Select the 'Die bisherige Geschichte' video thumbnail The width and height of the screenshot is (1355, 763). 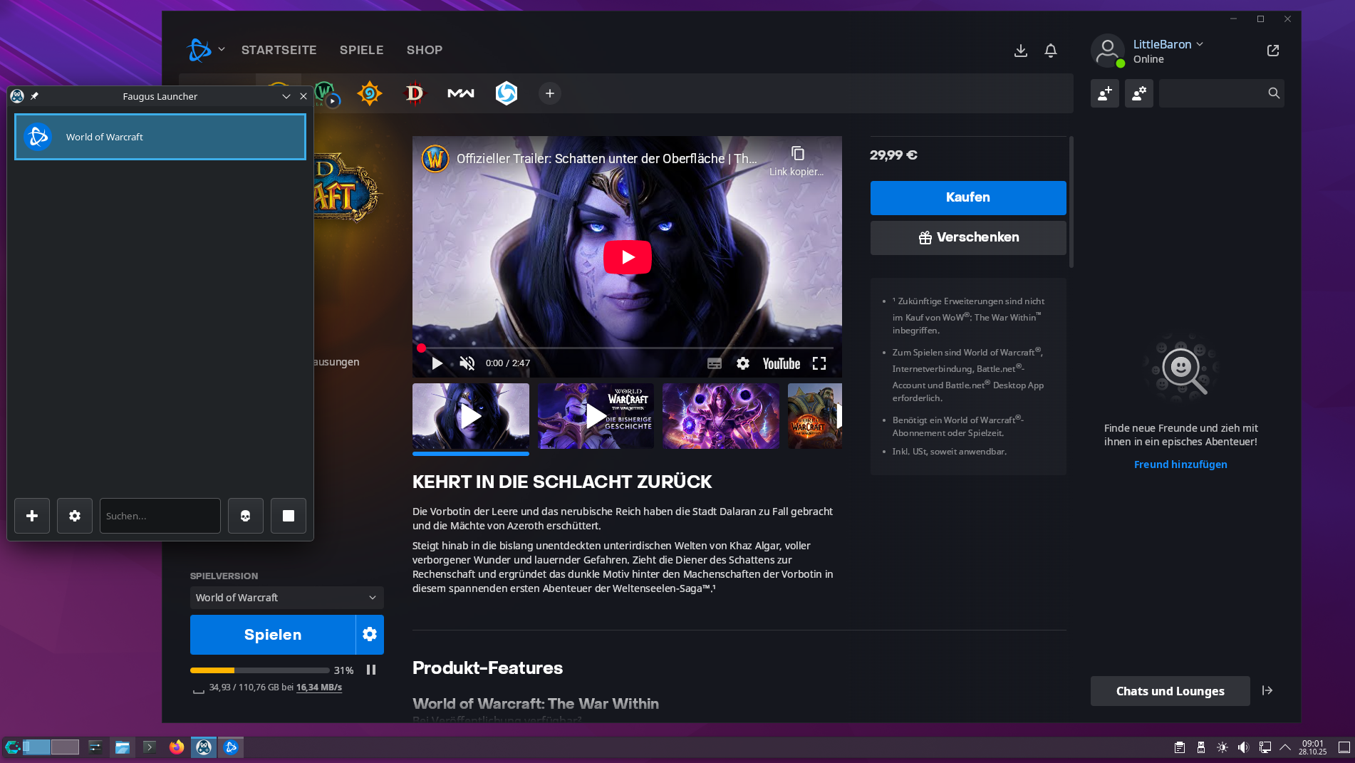(596, 416)
